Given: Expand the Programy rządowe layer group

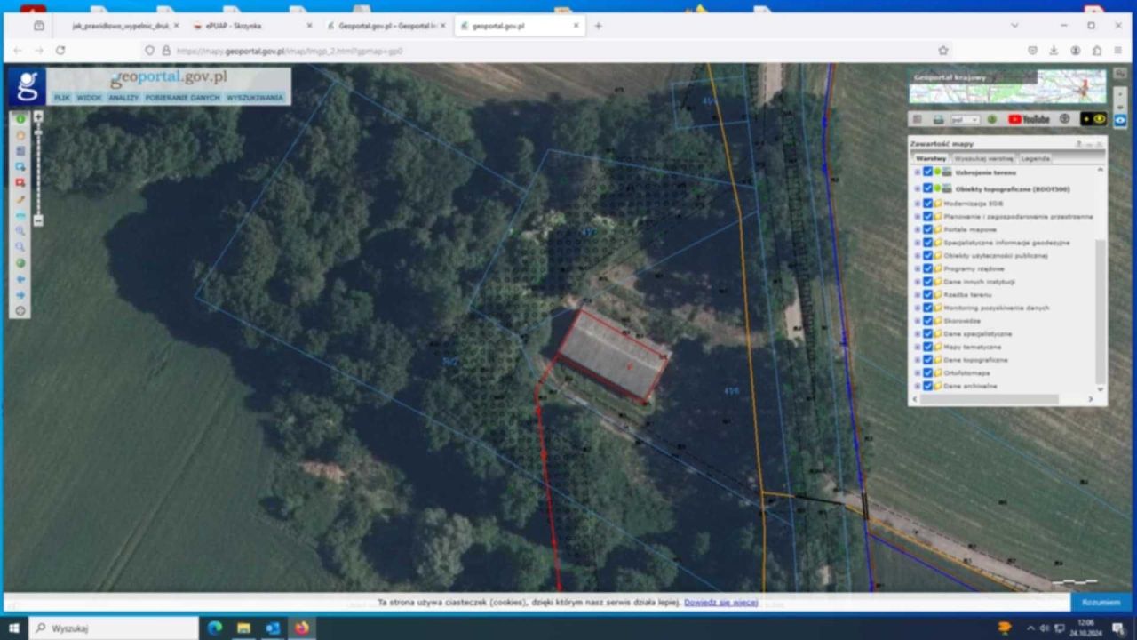Looking at the screenshot, I should 918,268.
